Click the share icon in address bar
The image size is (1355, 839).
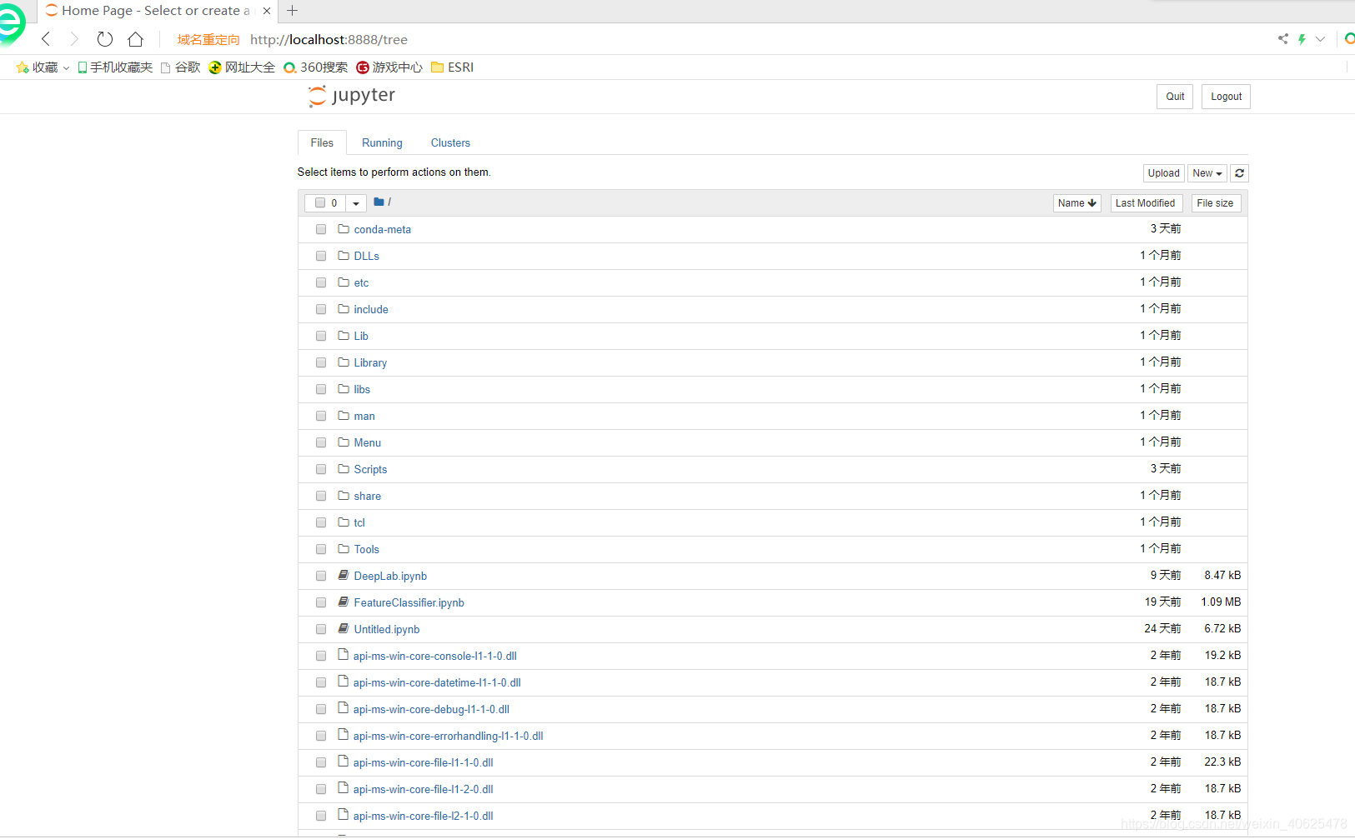pyautogui.click(x=1282, y=39)
